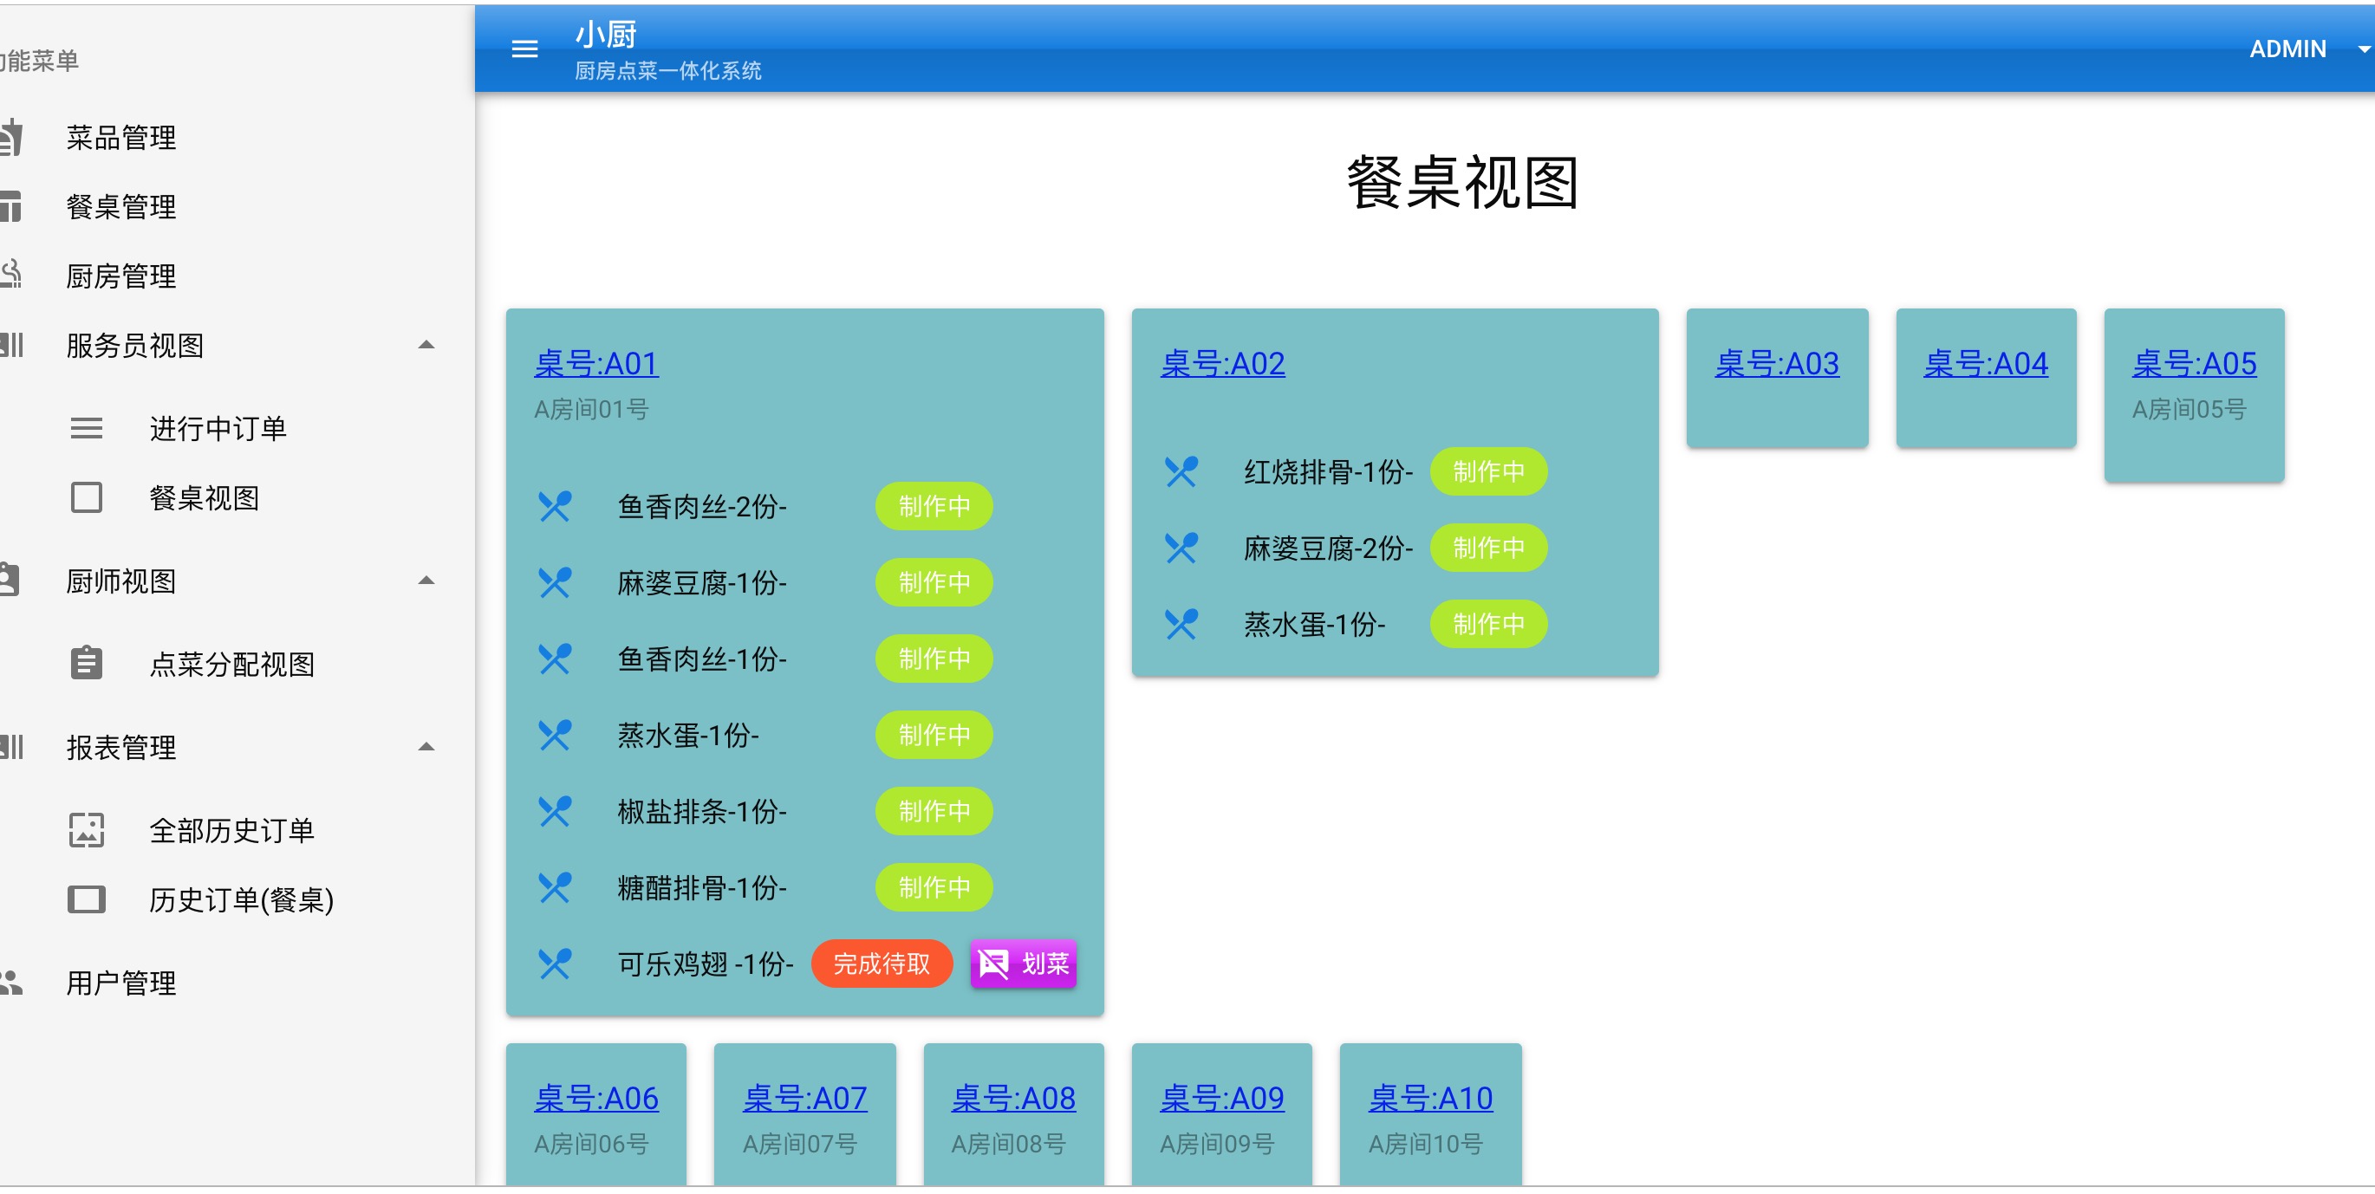The width and height of the screenshot is (2375, 1194).
Task: Click the square icon beside 餐桌视图
Action: pyautogui.click(x=87, y=497)
